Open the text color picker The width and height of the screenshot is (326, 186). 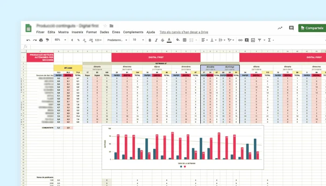pyautogui.click(x=169, y=40)
